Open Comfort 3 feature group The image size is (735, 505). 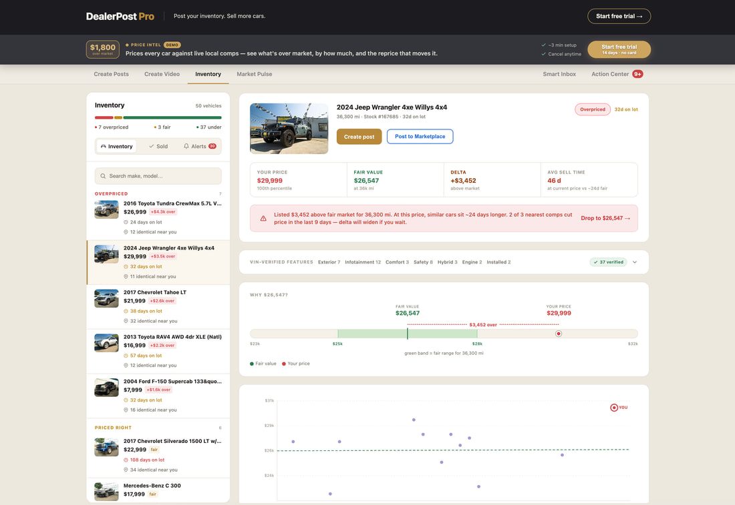click(x=397, y=262)
